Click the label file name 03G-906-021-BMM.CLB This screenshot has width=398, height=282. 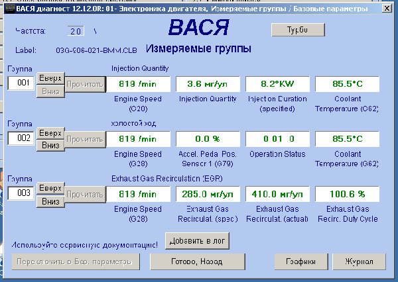coord(96,50)
